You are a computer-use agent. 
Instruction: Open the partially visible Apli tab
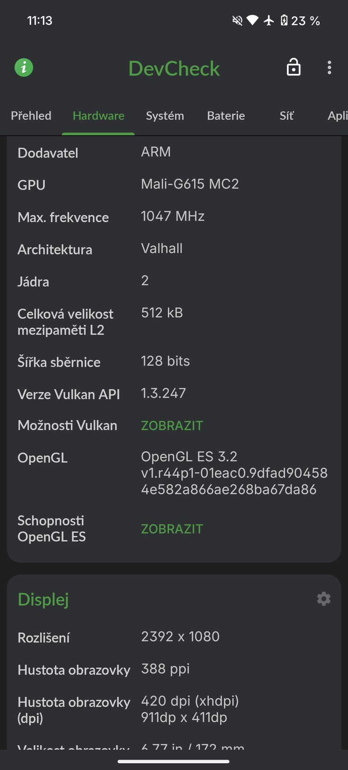(x=337, y=116)
